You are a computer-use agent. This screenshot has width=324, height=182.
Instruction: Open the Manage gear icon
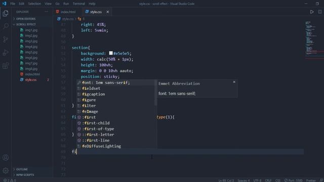click(6, 170)
